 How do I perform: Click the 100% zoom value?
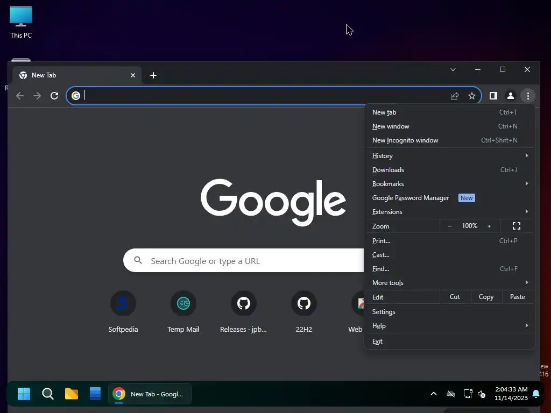(469, 226)
